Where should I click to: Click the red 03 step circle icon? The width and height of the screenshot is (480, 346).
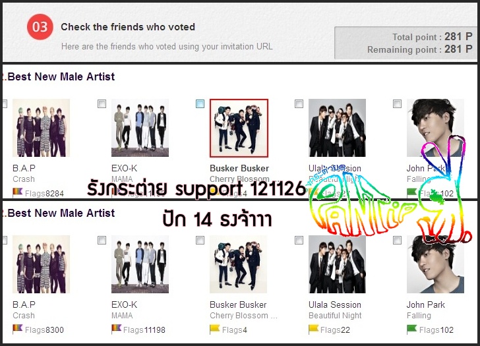click(x=40, y=27)
